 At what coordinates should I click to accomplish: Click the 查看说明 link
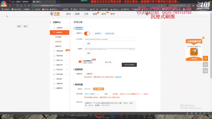[118, 77]
